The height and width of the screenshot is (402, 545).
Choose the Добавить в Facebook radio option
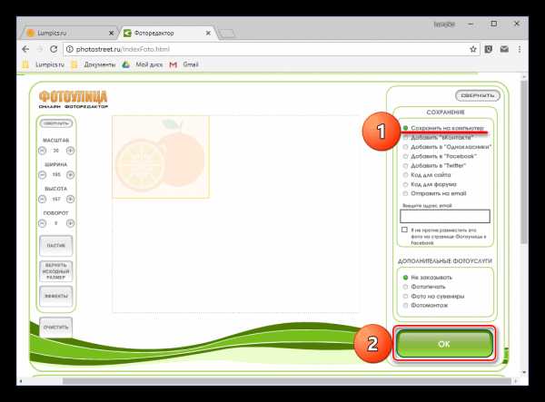click(x=405, y=155)
